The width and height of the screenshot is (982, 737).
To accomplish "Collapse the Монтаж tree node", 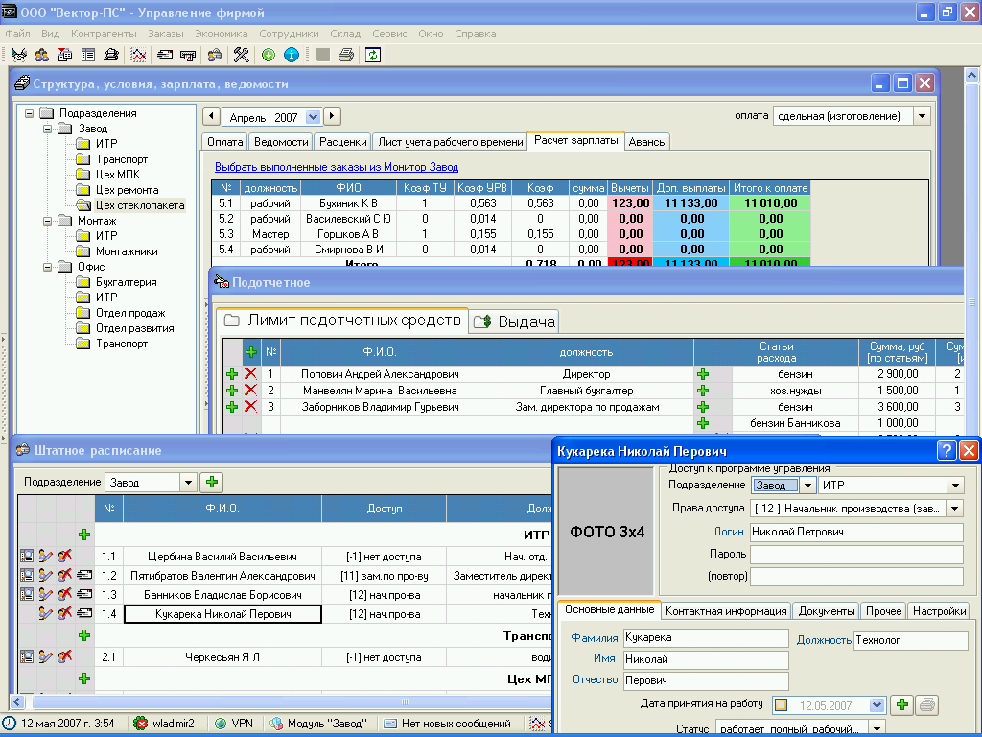I will point(48,221).
